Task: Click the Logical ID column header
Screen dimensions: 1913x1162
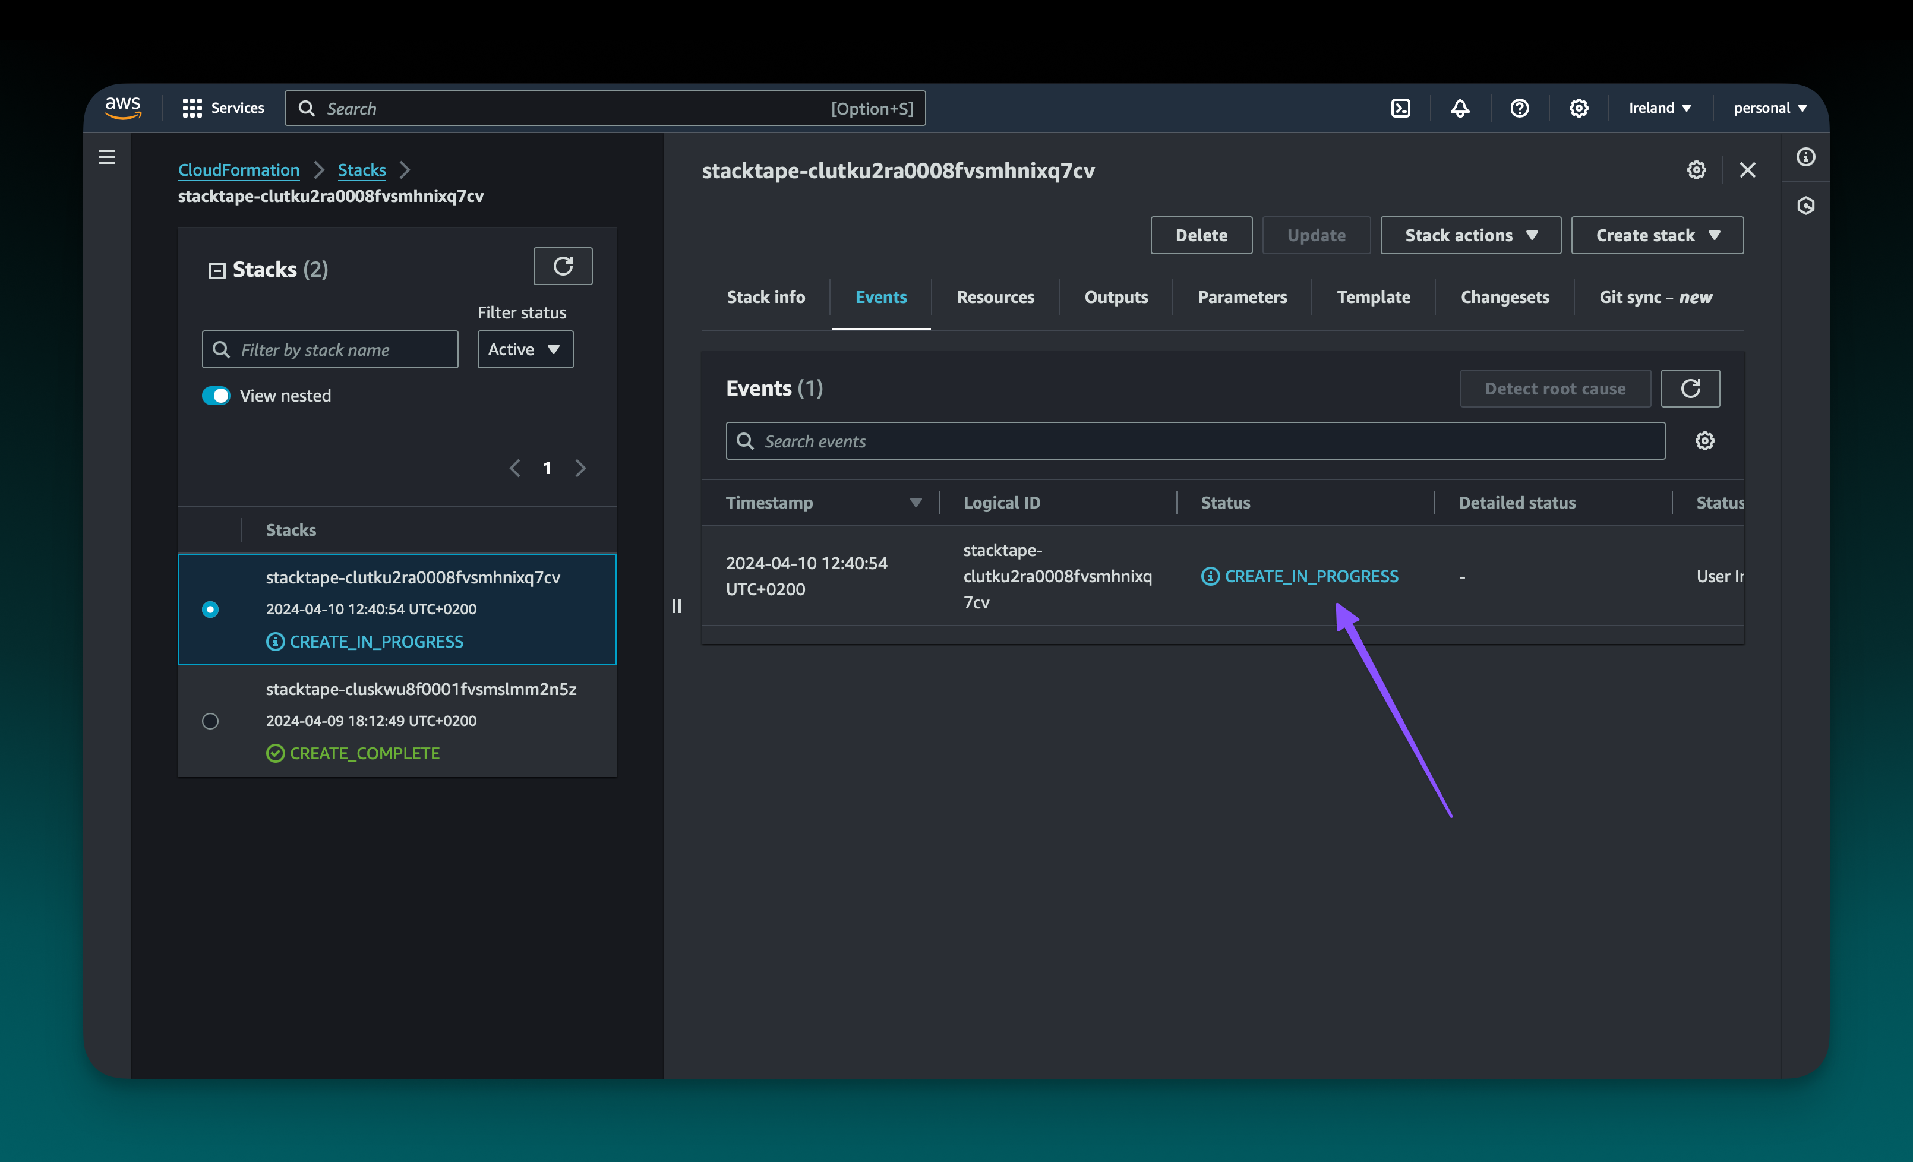Action: (x=1002, y=503)
